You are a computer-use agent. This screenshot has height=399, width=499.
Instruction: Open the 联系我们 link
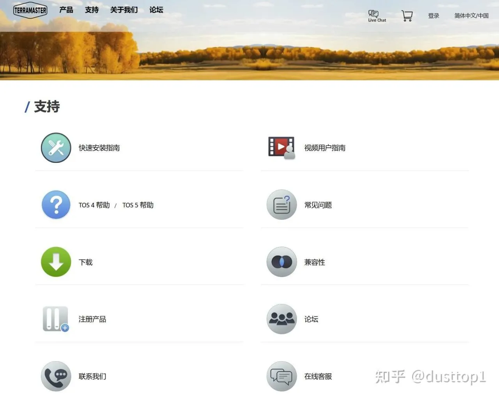tap(92, 376)
